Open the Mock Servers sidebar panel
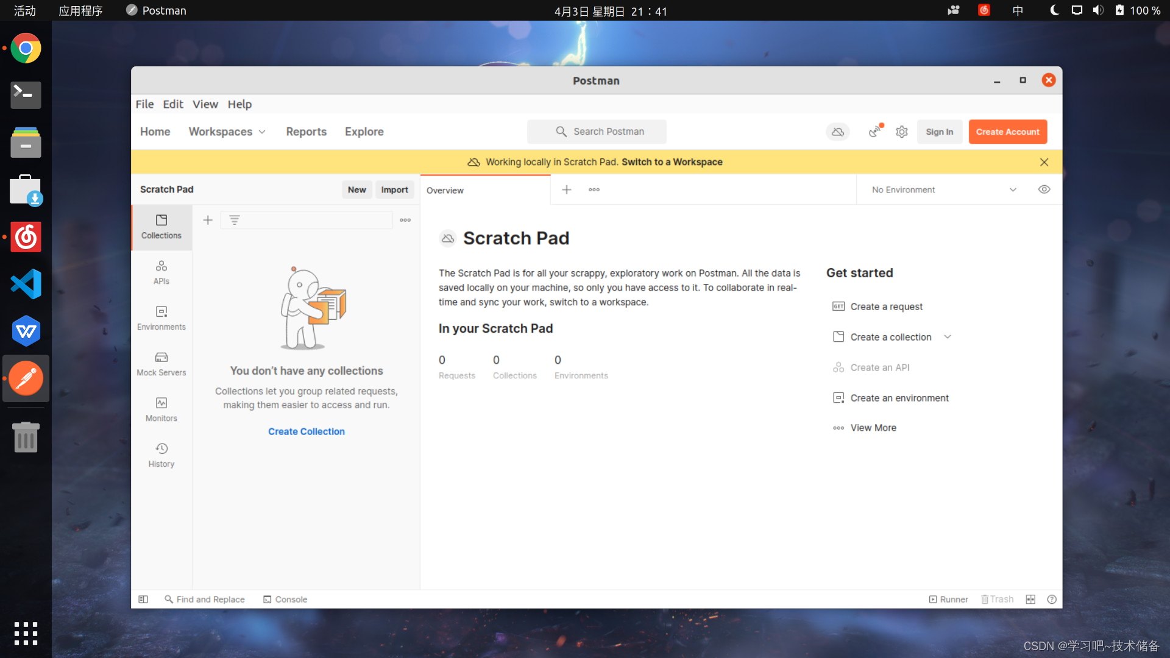 (x=161, y=364)
